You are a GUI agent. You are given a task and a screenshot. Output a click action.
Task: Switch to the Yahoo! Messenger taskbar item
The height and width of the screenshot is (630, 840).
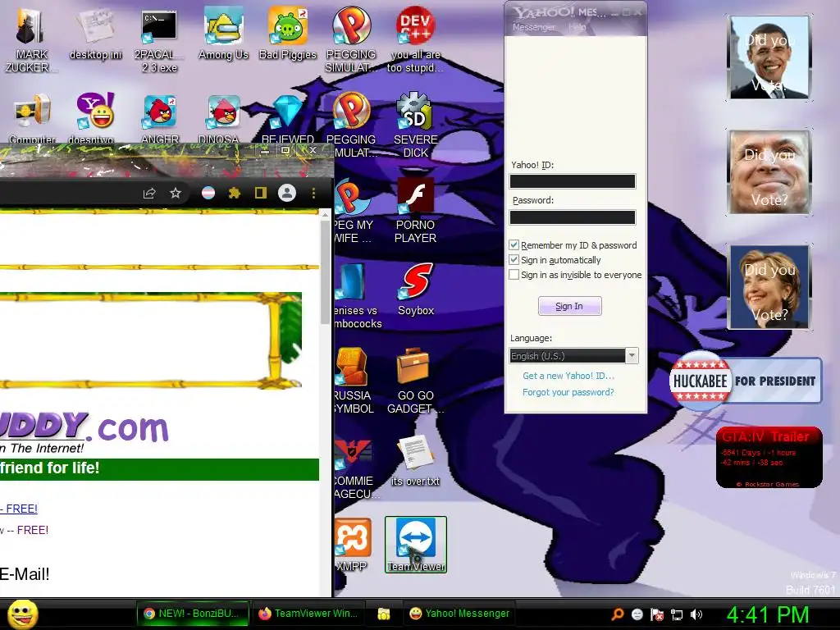[459, 614]
